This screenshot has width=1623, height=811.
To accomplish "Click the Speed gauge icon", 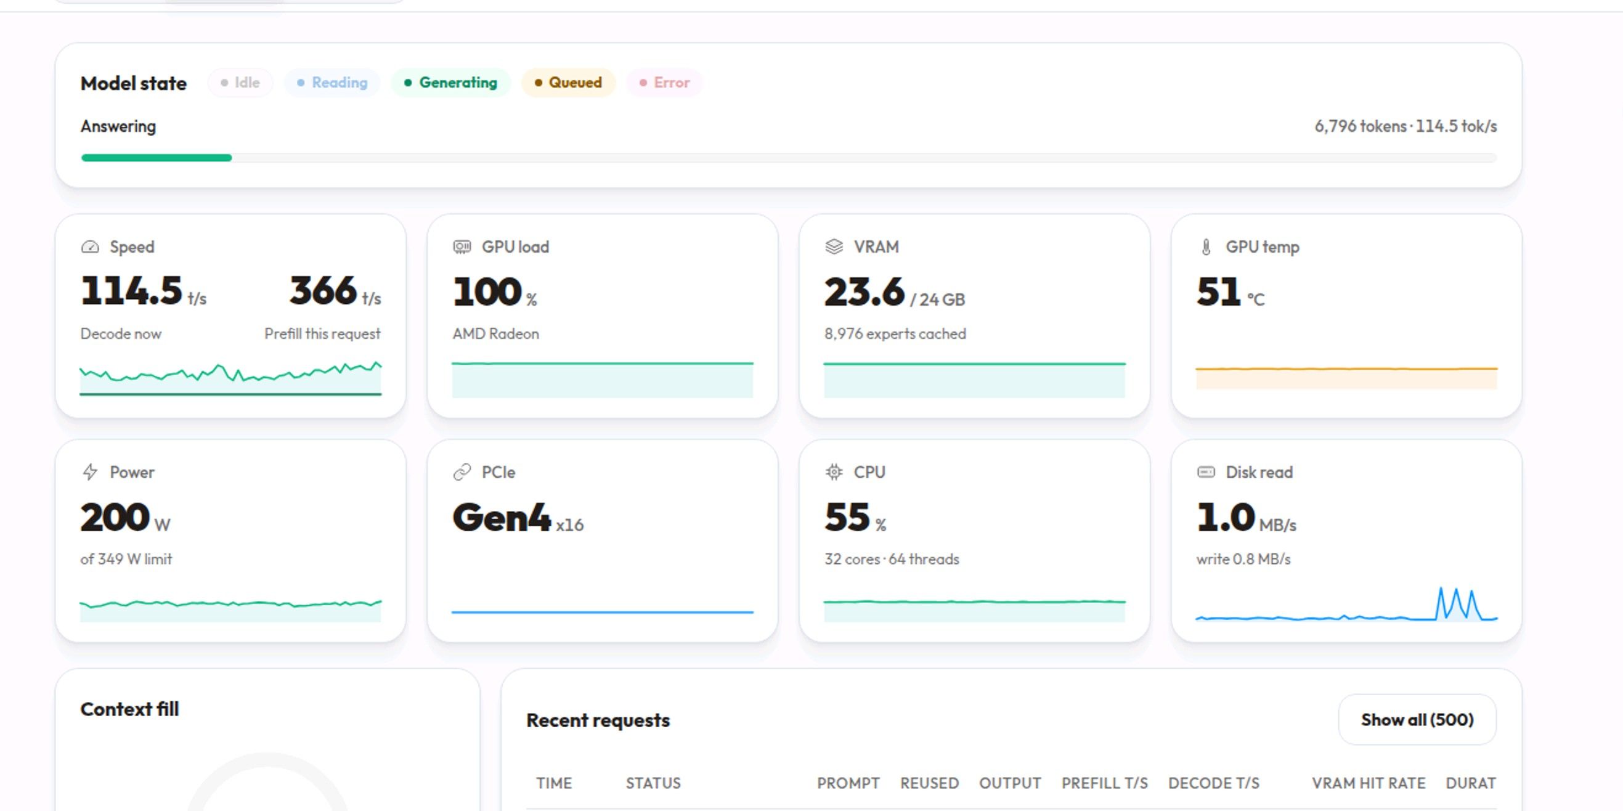I will click(90, 247).
